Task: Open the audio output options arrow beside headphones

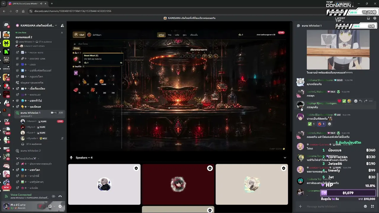Action: (54, 206)
